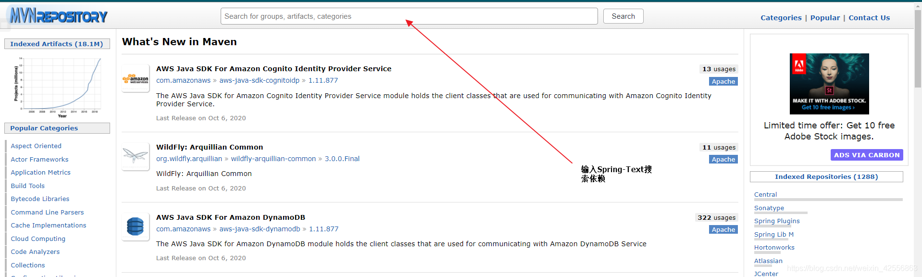The width and height of the screenshot is (922, 277).
Task: Open the Code Analyzers category
Action: [x=35, y=252]
